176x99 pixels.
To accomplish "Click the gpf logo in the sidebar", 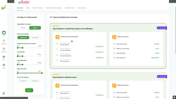I will click(x=4, y=7).
